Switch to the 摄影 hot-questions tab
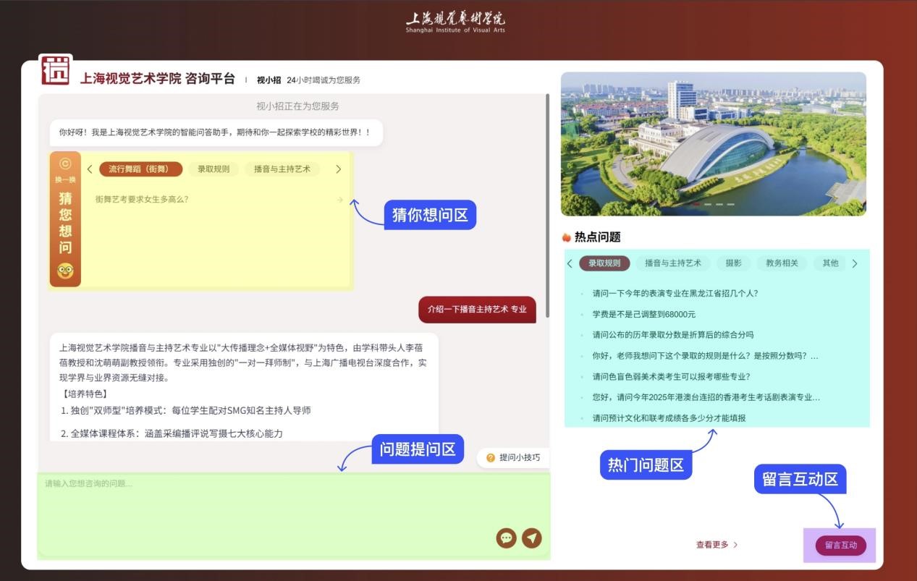The height and width of the screenshot is (581, 917). pyautogui.click(x=734, y=263)
